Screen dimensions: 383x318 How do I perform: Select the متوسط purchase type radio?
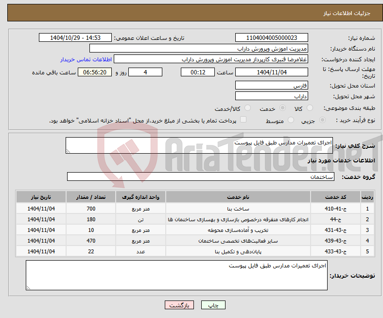coord(291,120)
